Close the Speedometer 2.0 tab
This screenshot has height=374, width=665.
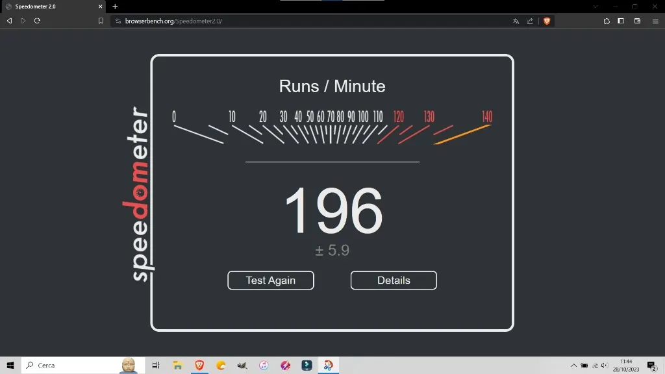click(x=101, y=6)
